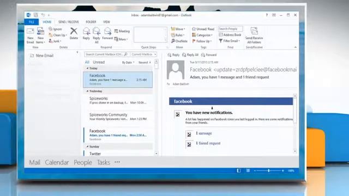The width and height of the screenshot is (349, 196).
Task: Open the FILE tab
Action: 32,22
